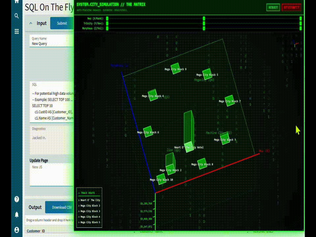316x237 pixels.
Task: Open the home icon in sidebar
Action: coord(17,1)
